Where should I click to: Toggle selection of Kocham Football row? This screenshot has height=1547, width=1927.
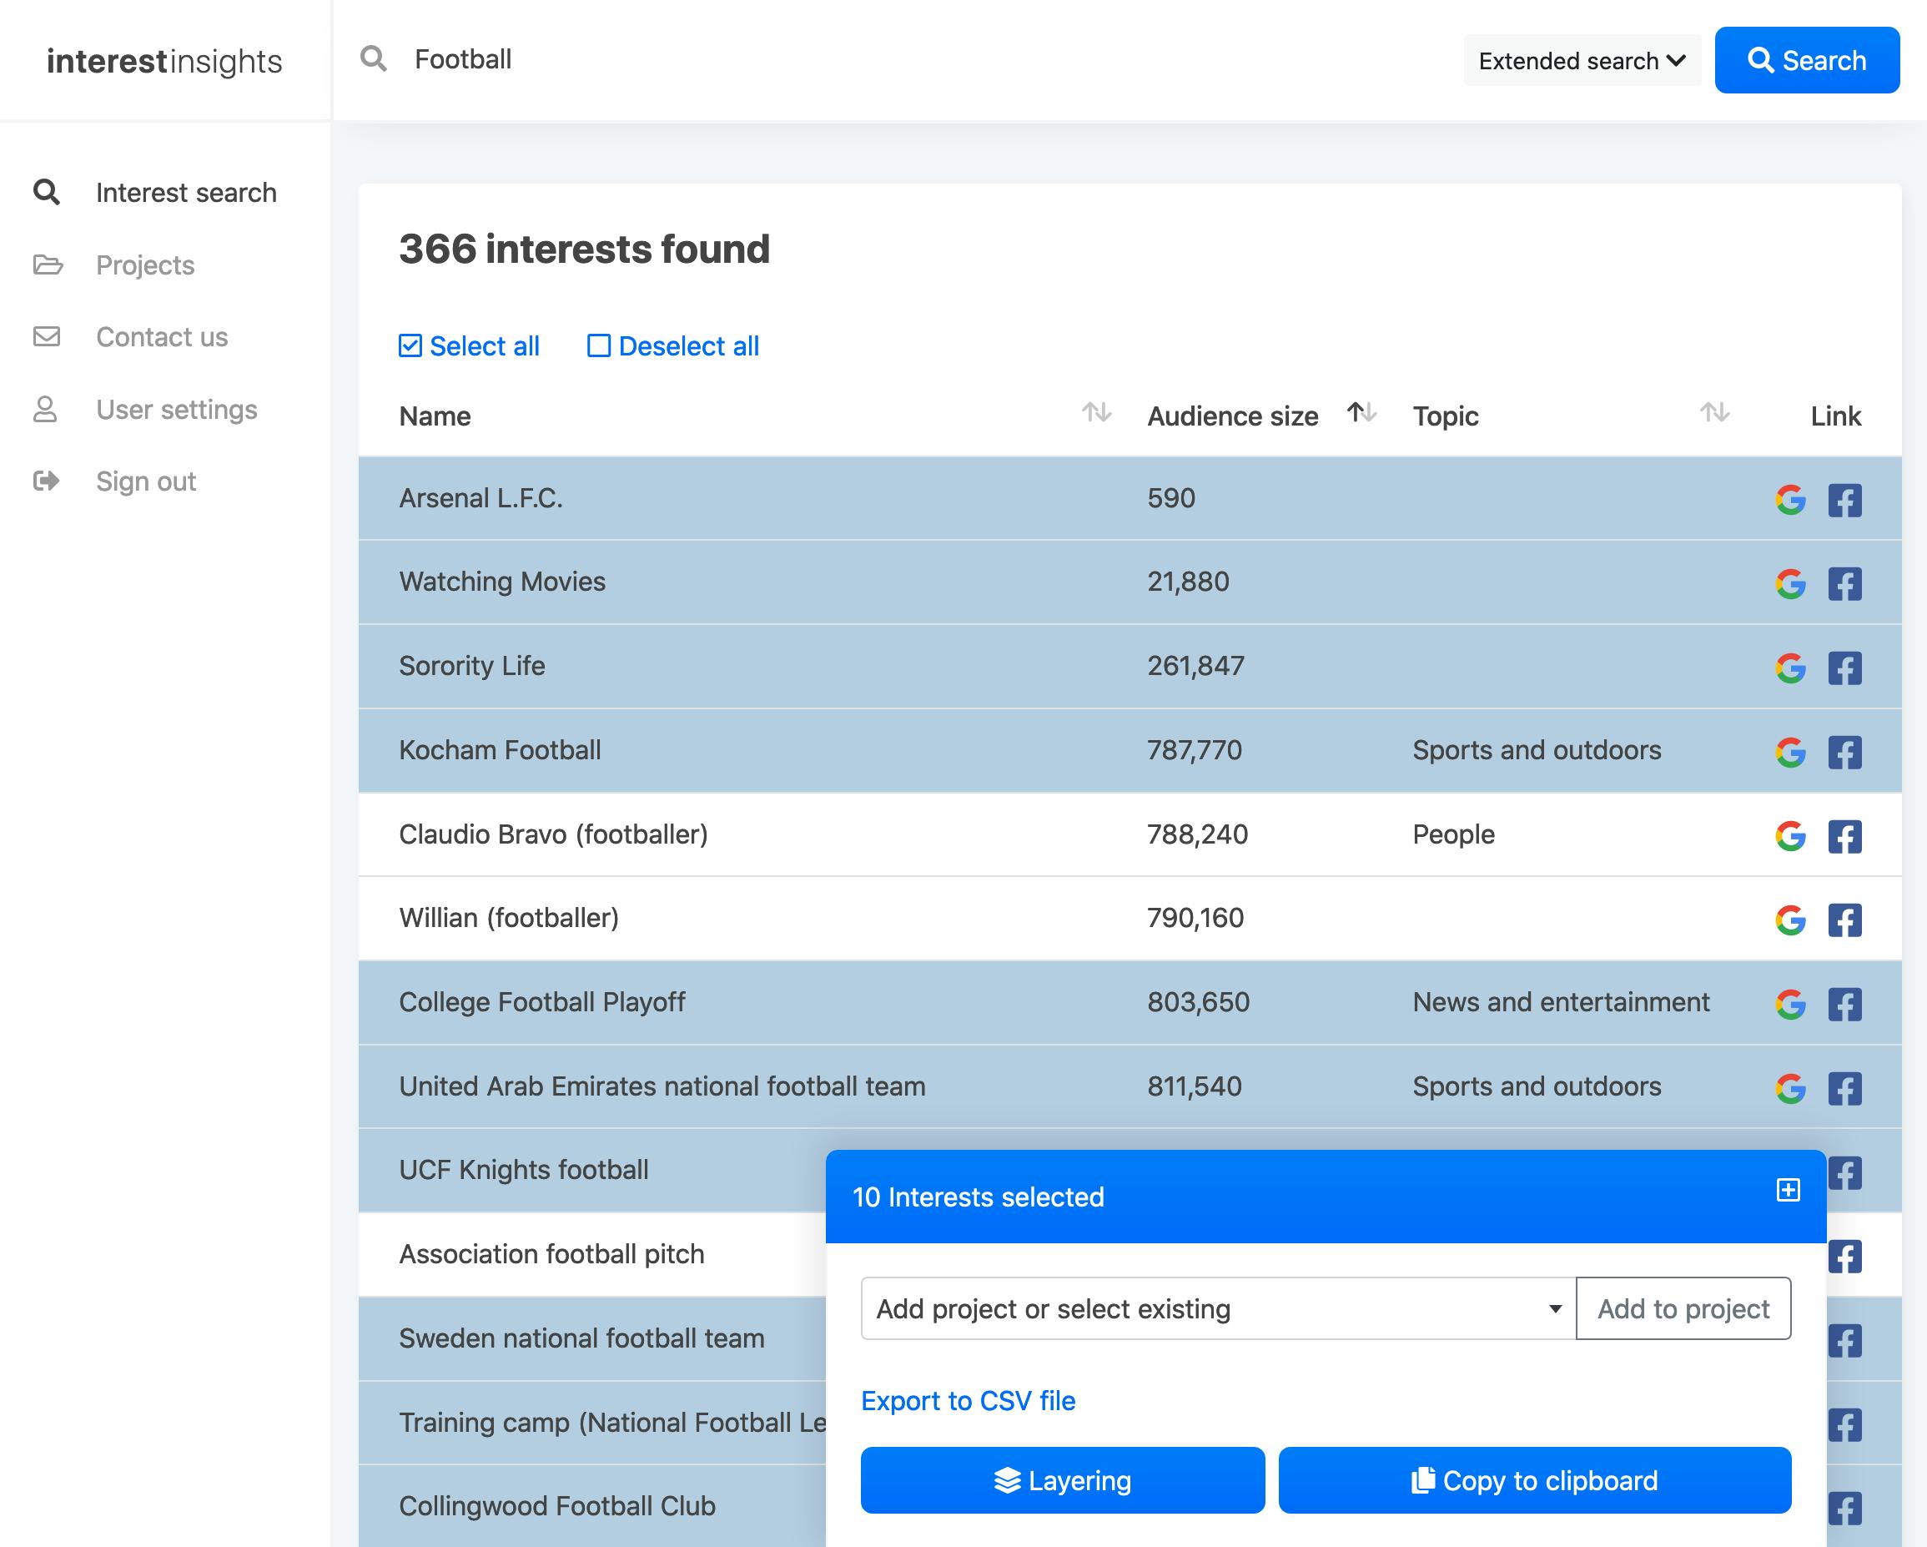pyautogui.click(x=1130, y=750)
